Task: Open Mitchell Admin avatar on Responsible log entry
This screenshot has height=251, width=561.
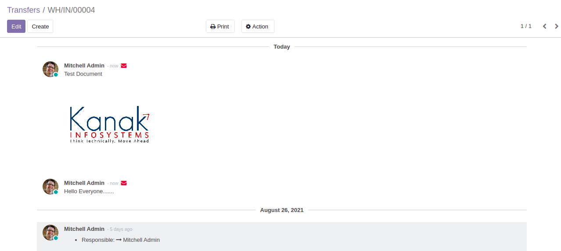Action: (50, 233)
